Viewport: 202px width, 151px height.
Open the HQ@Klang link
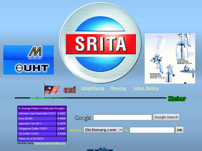93,88
